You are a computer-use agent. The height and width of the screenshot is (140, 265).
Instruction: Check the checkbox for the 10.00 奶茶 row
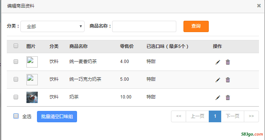pos(16,97)
